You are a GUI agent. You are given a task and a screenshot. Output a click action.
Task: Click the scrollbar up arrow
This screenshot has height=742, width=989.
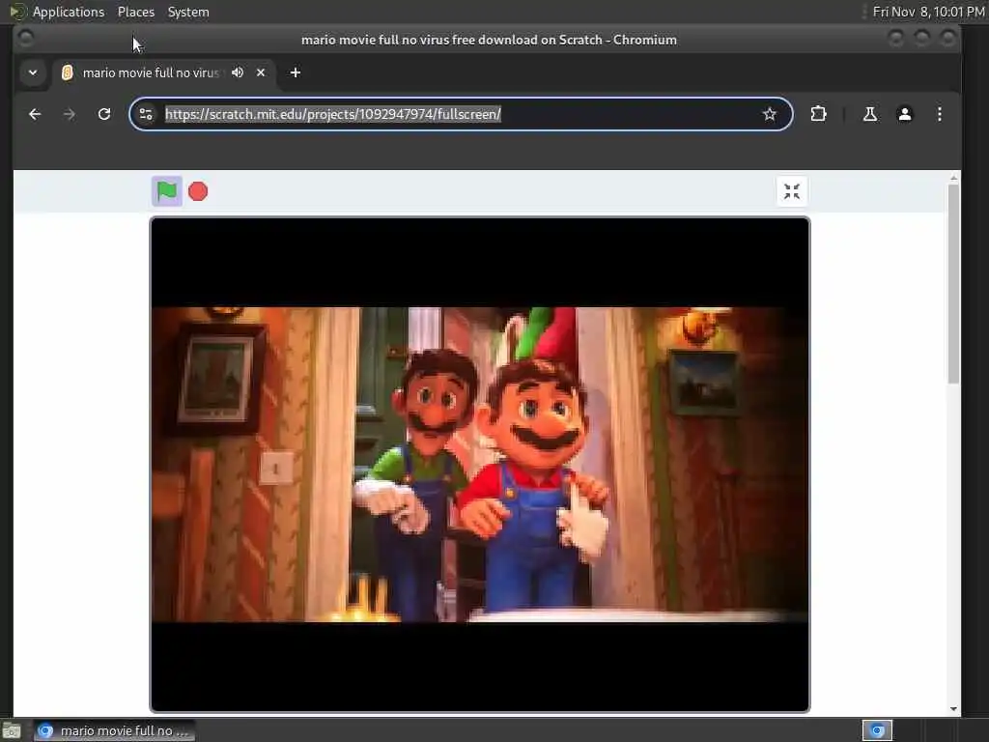click(x=953, y=178)
